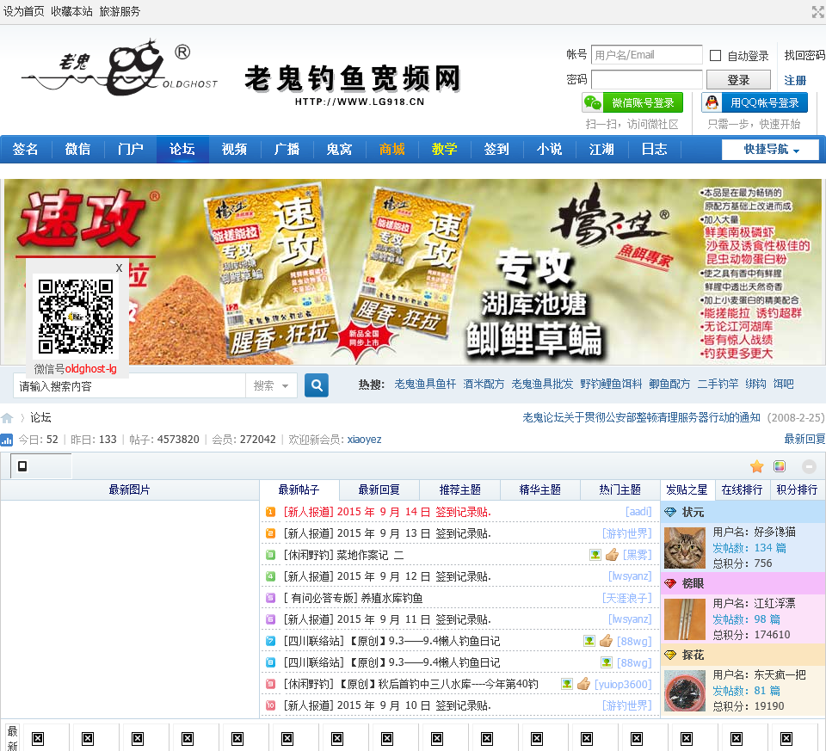Open 教学 in the navigation bar
The width and height of the screenshot is (826, 751).
(x=444, y=149)
